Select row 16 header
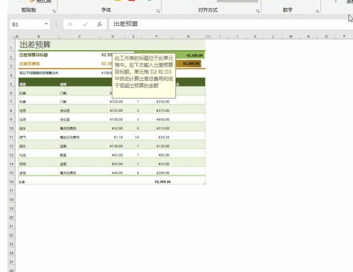 (12, 181)
